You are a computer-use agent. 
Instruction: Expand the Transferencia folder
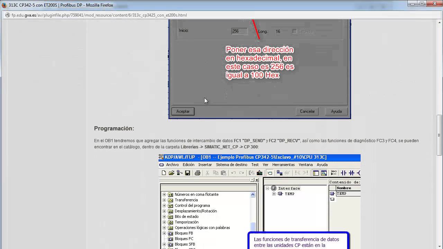click(164, 200)
